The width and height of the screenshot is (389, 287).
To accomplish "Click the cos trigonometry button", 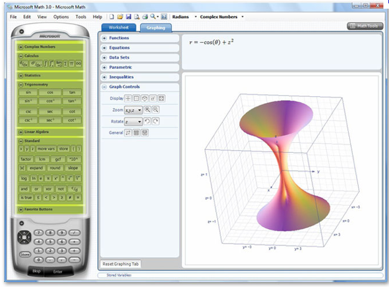I will [50, 92].
